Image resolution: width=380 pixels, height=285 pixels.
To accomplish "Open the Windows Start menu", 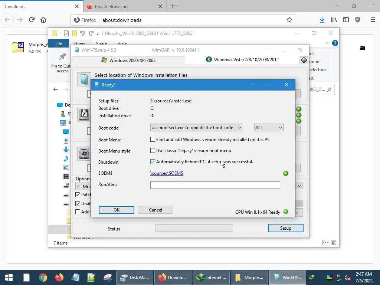I will coord(9,278).
